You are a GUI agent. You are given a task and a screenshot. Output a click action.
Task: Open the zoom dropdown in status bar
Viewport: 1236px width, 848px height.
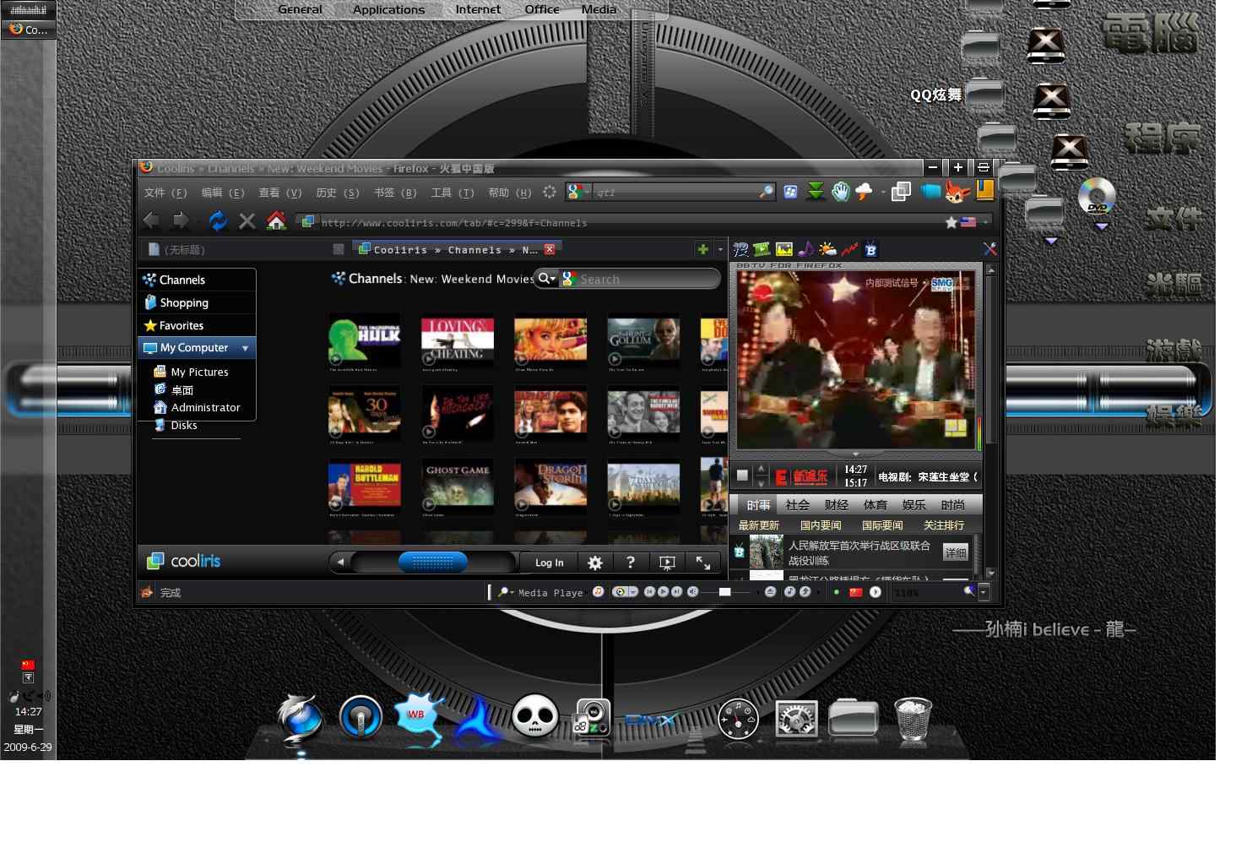coord(983,592)
